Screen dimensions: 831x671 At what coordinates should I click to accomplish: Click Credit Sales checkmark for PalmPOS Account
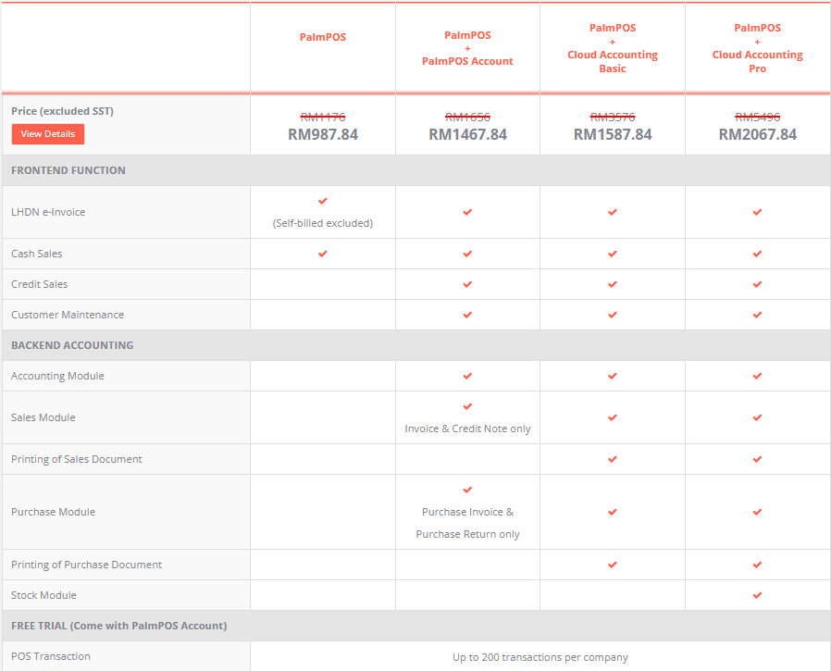467,284
